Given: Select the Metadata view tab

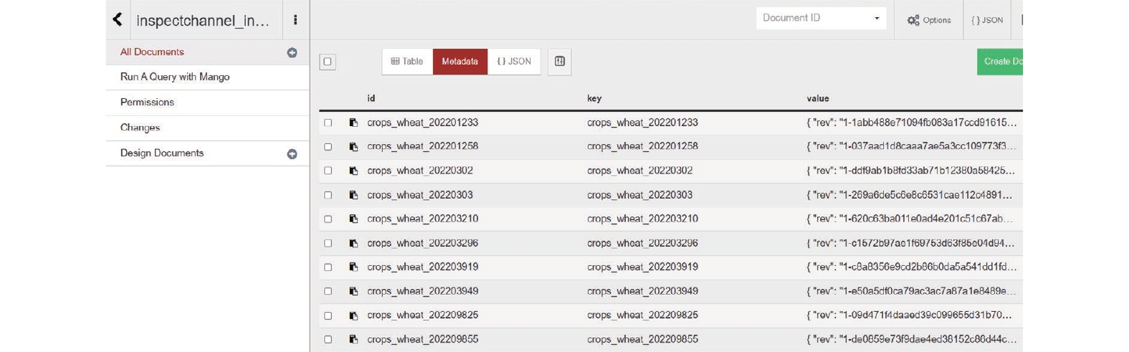Looking at the screenshot, I should (x=459, y=62).
